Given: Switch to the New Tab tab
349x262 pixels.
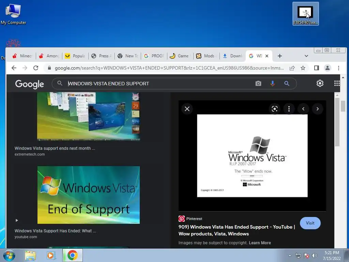Looking at the screenshot, I should point(128,56).
